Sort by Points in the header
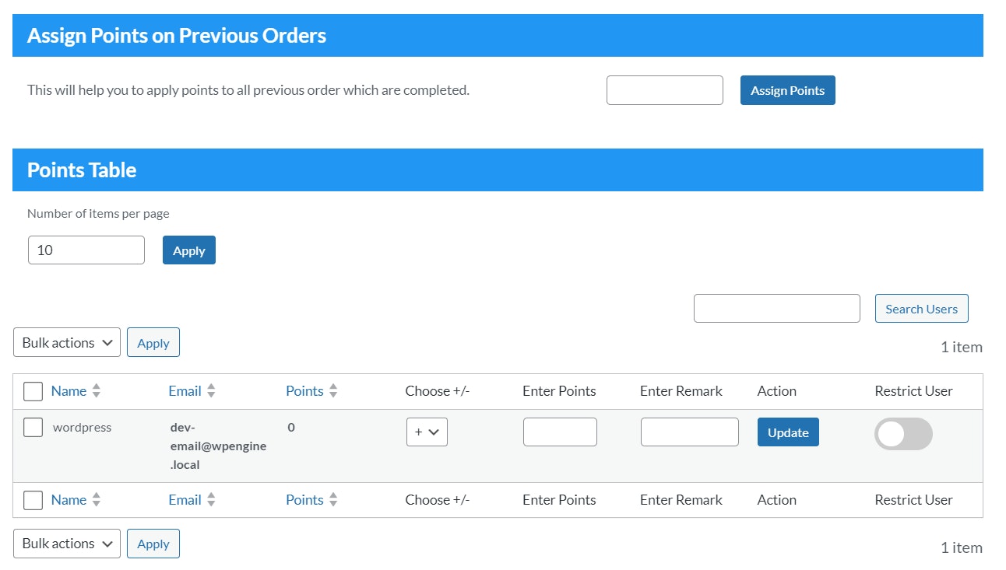The image size is (1006, 570). tap(304, 391)
